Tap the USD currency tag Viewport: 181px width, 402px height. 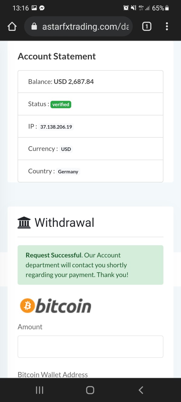(66, 149)
